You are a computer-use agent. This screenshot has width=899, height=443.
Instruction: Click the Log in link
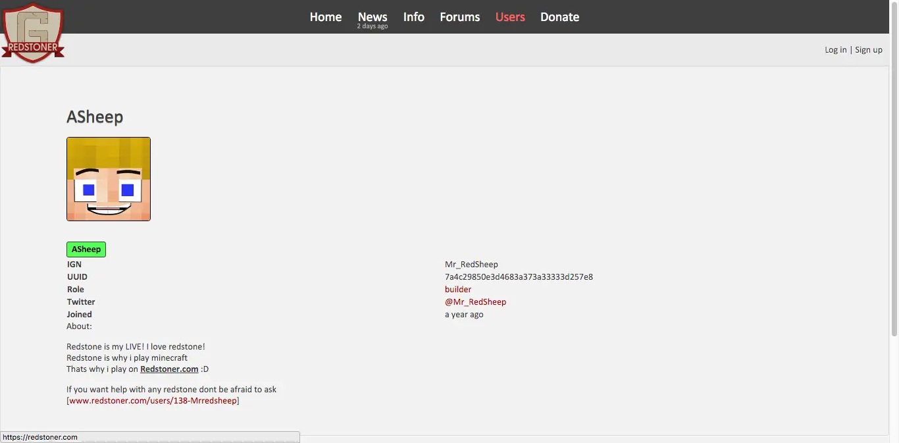[x=835, y=50]
